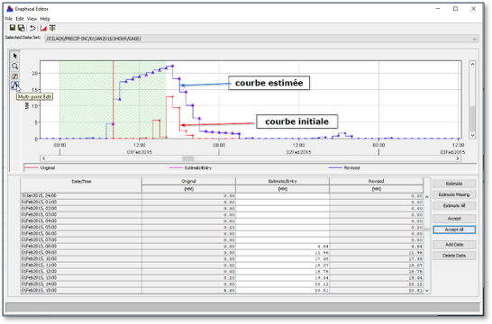Select the magnifier zoom tool
Image resolution: width=492 pixels, height=324 pixels.
(x=14, y=66)
